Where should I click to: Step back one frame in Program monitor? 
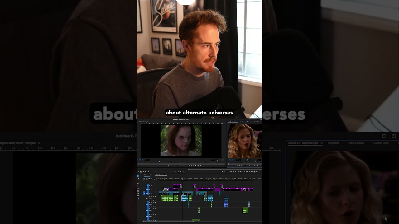(x=179, y=166)
